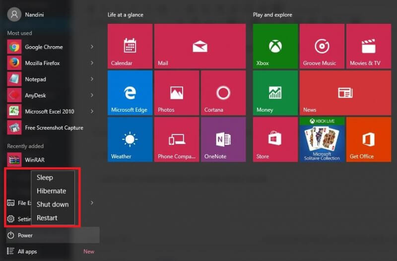Open the Photos tile
Screen dimensions: 397x261
pyautogui.click(x=177, y=93)
